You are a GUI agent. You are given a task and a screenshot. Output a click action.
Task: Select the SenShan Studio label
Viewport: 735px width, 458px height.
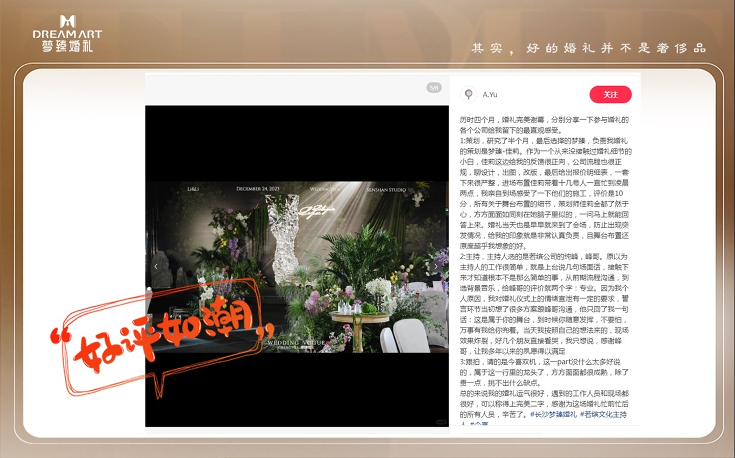click(x=386, y=190)
